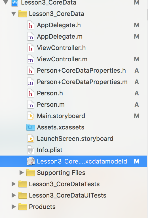Click the Assets.xcassets blue folder icon
The image size is (148, 218).
(31, 127)
